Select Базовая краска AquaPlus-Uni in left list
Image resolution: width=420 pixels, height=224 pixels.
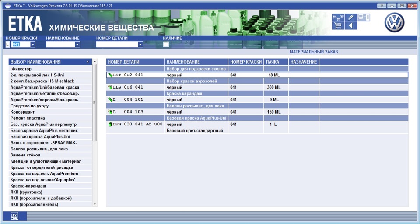tap(50, 137)
